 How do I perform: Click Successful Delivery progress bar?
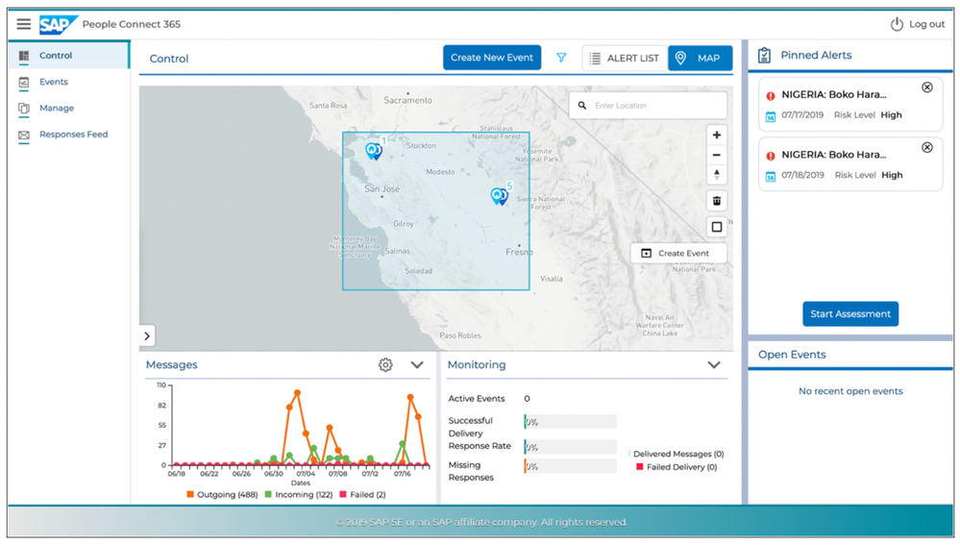tap(570, 421)
